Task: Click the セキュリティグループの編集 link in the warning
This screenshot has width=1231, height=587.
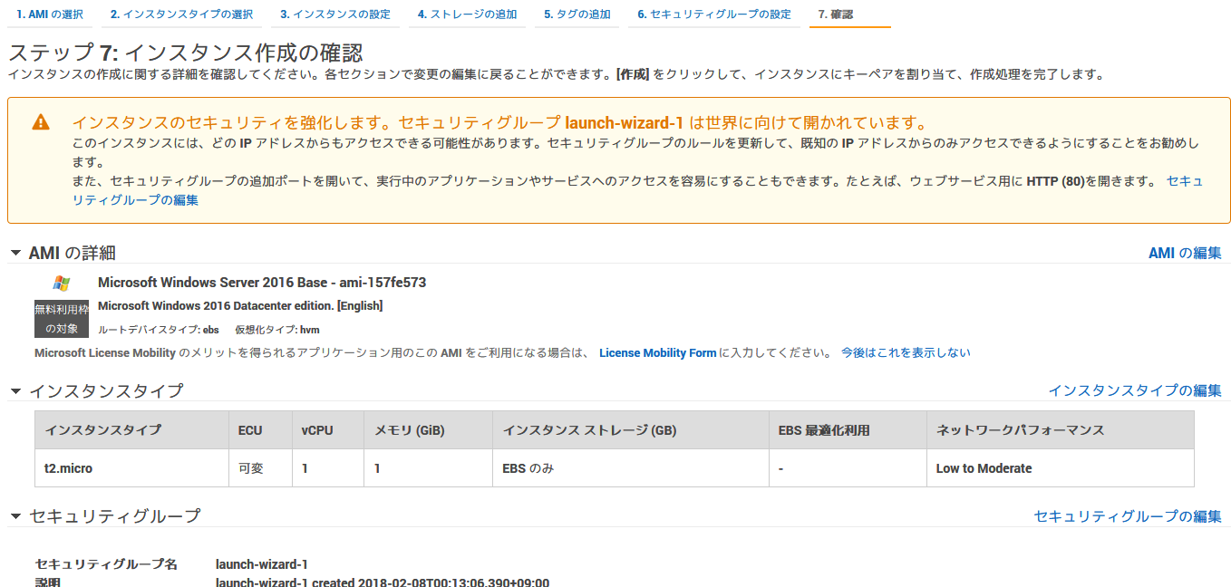Action: 136,200
